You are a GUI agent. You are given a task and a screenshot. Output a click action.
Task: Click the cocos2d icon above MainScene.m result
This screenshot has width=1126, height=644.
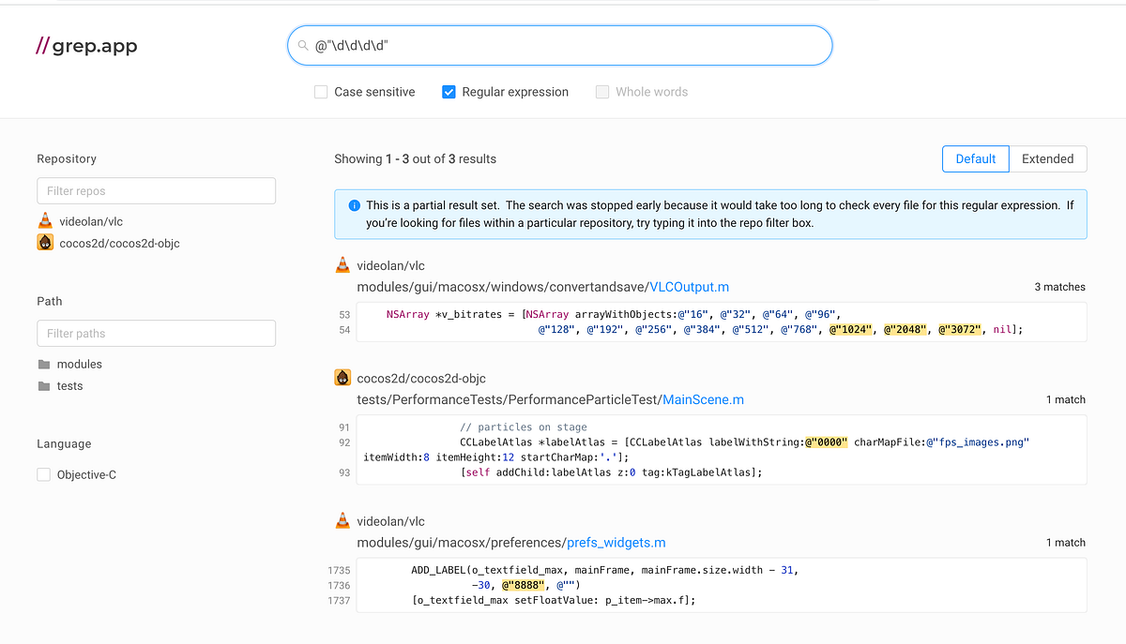click(x=342, y=377)
